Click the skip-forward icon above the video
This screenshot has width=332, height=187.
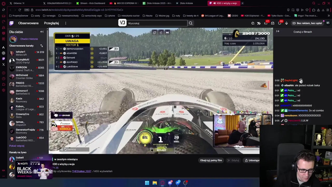(167, 32)
